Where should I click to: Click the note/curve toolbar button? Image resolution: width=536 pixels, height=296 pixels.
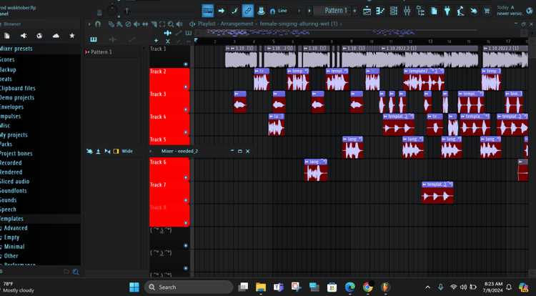pos(234,11)
